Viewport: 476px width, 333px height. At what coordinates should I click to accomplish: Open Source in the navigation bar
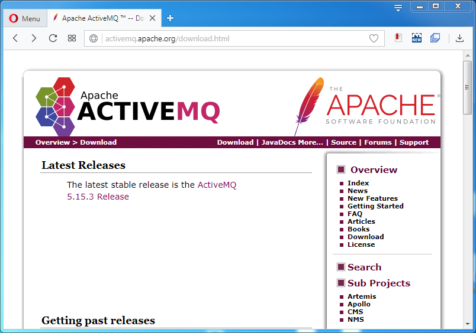343,142
